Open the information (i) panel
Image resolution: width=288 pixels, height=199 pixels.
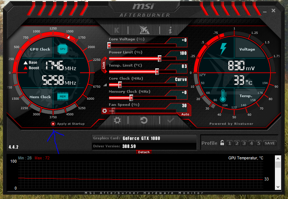(171, 30)
